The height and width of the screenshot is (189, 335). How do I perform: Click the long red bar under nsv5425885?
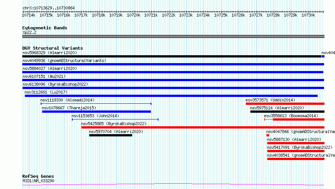203,127
